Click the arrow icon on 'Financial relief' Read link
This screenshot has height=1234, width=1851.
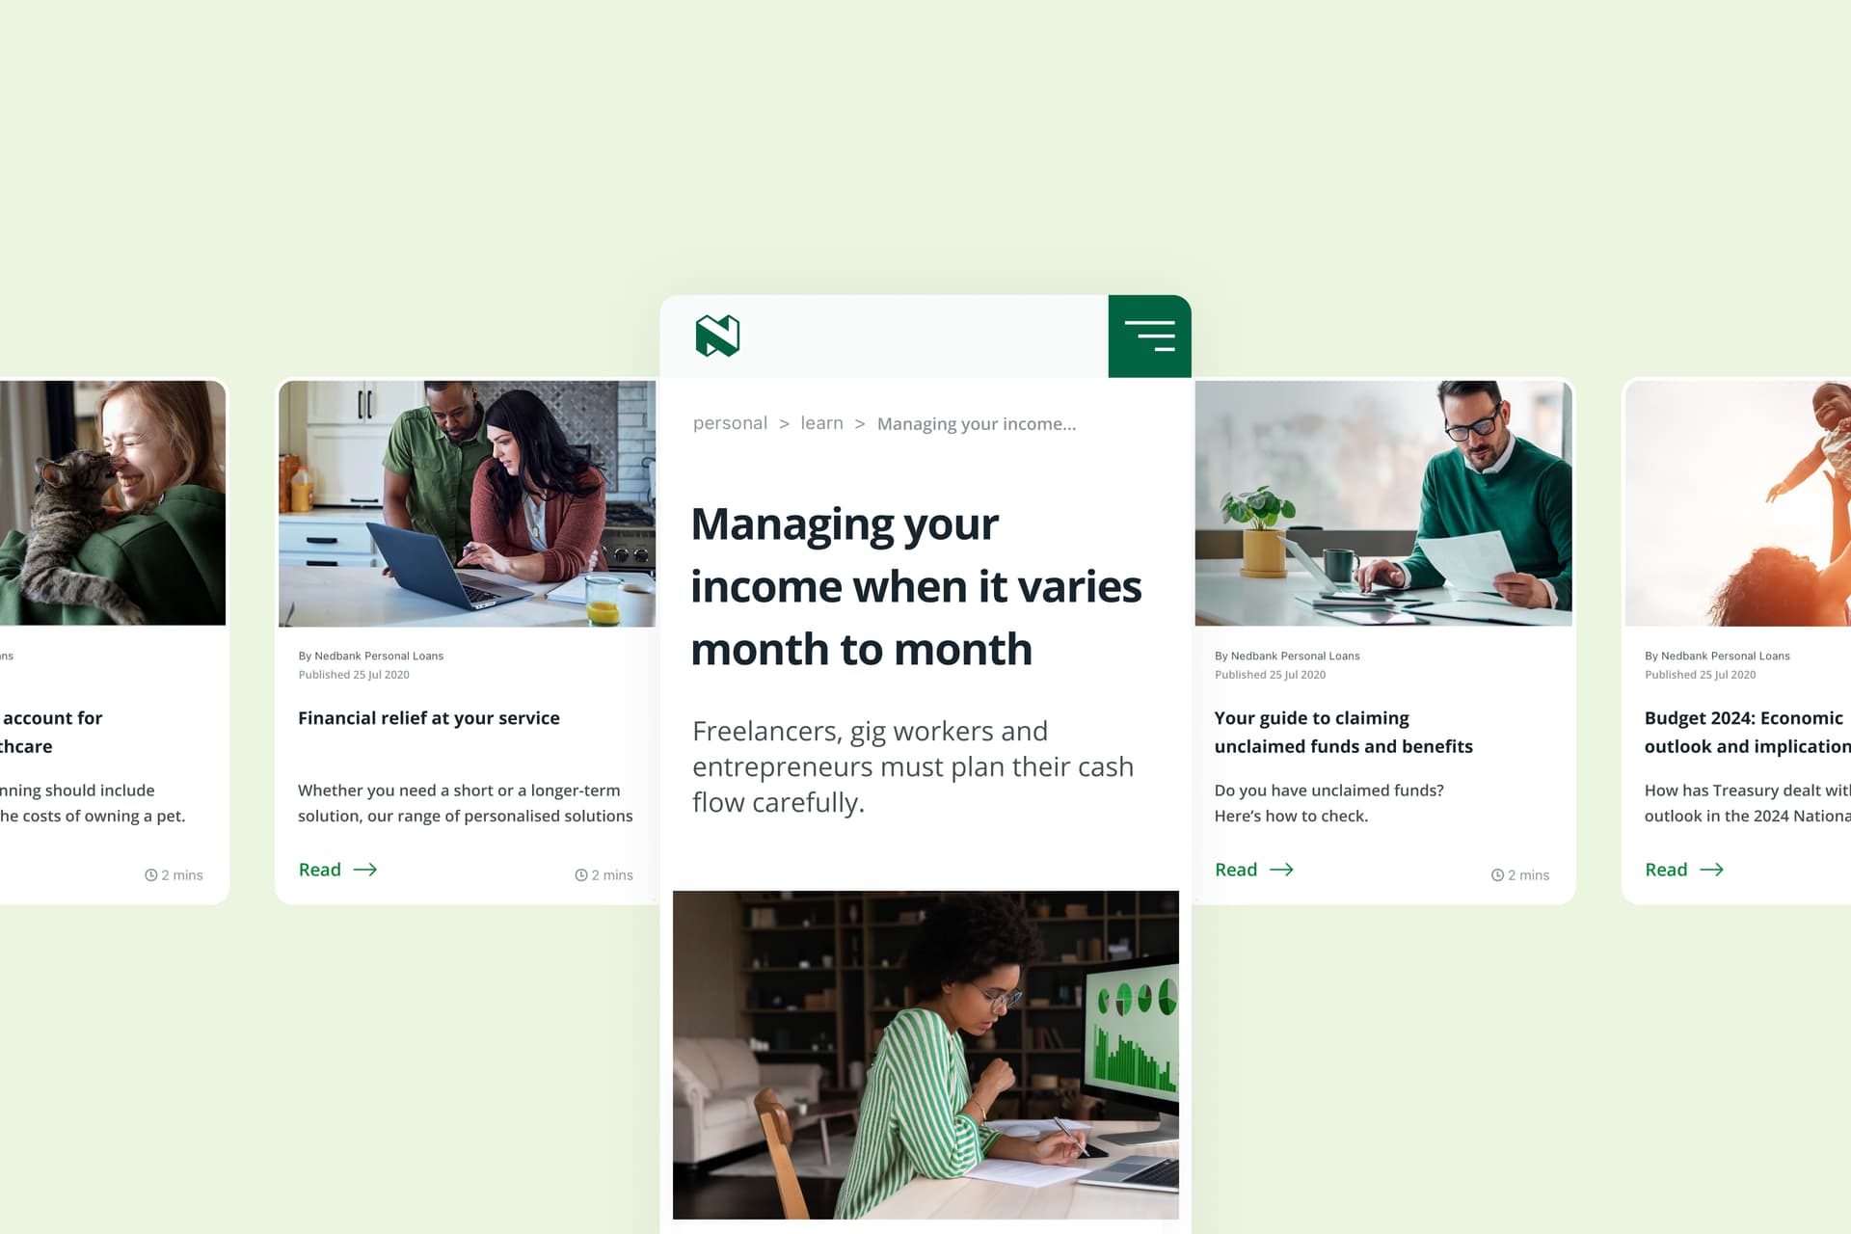coord(367,869)
